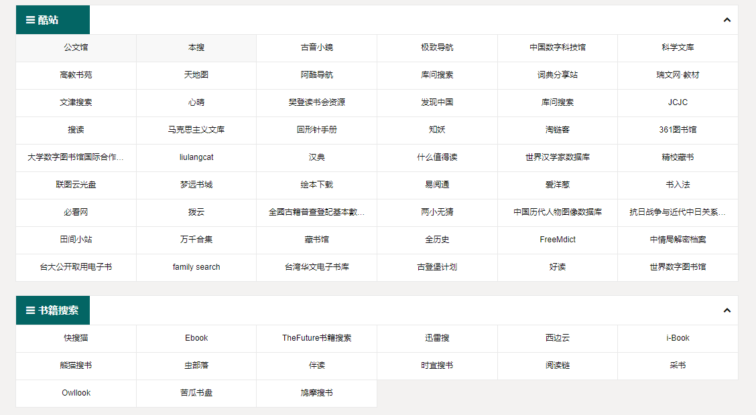Visit the 快搜猫 book search site

pyautogui.click(x=75, y=338)
